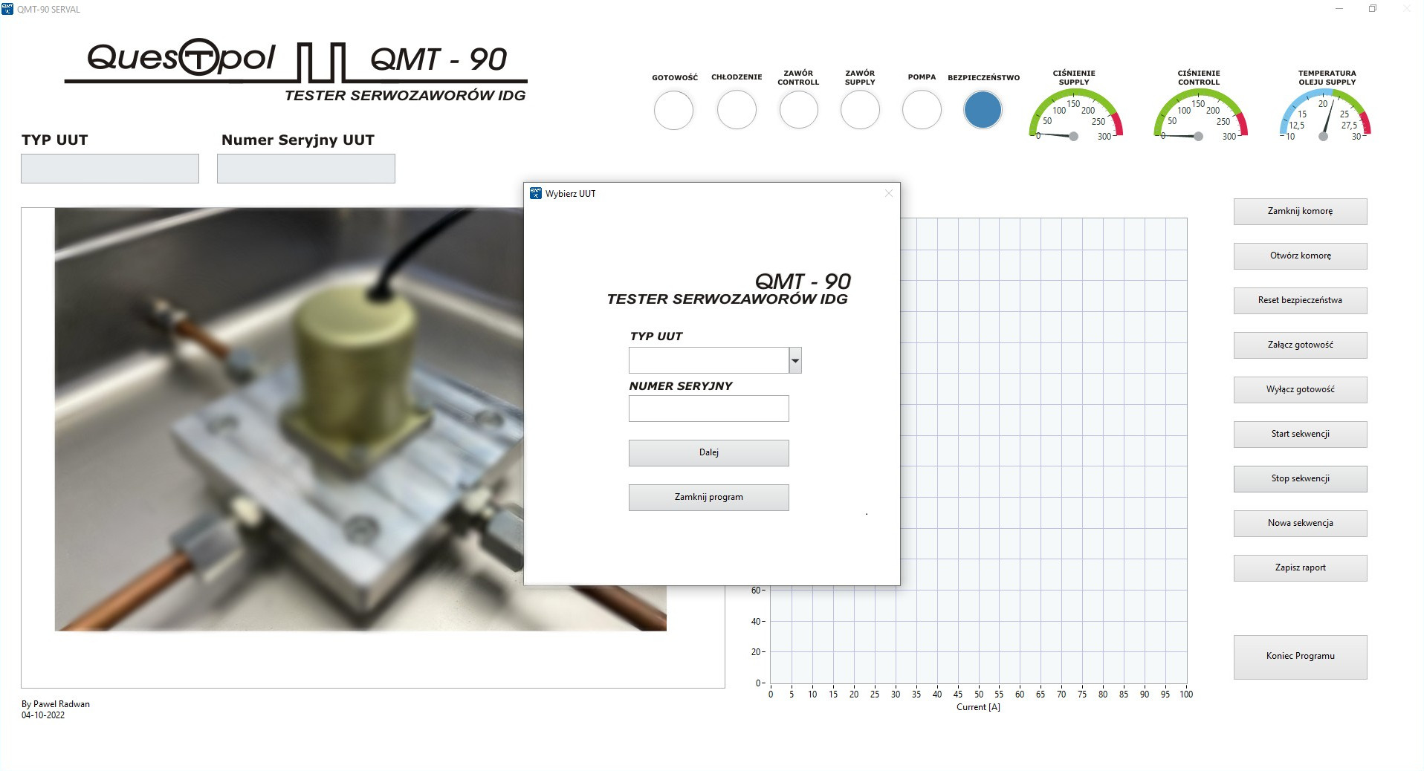Click the ZAWÓR CONTROLL indicator lamp
This screenshot has height=771, width=1424.
click(798, 110)
